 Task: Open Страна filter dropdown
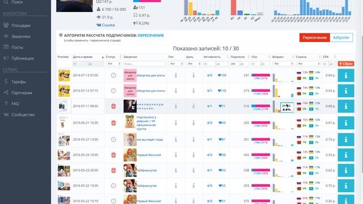click(308, 63)
